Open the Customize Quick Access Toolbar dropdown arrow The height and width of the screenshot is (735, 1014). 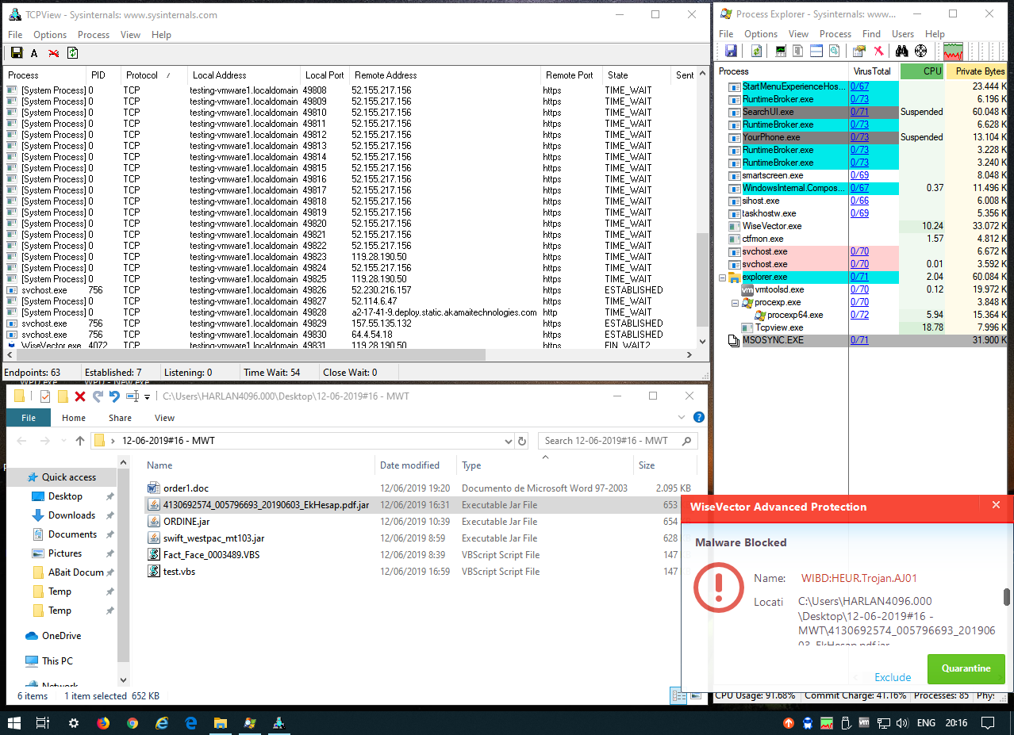click(147, 396)
